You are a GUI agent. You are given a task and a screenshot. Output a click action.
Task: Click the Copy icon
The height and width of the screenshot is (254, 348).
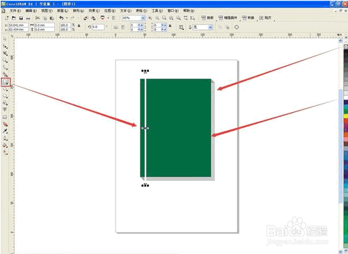point(45,18)
